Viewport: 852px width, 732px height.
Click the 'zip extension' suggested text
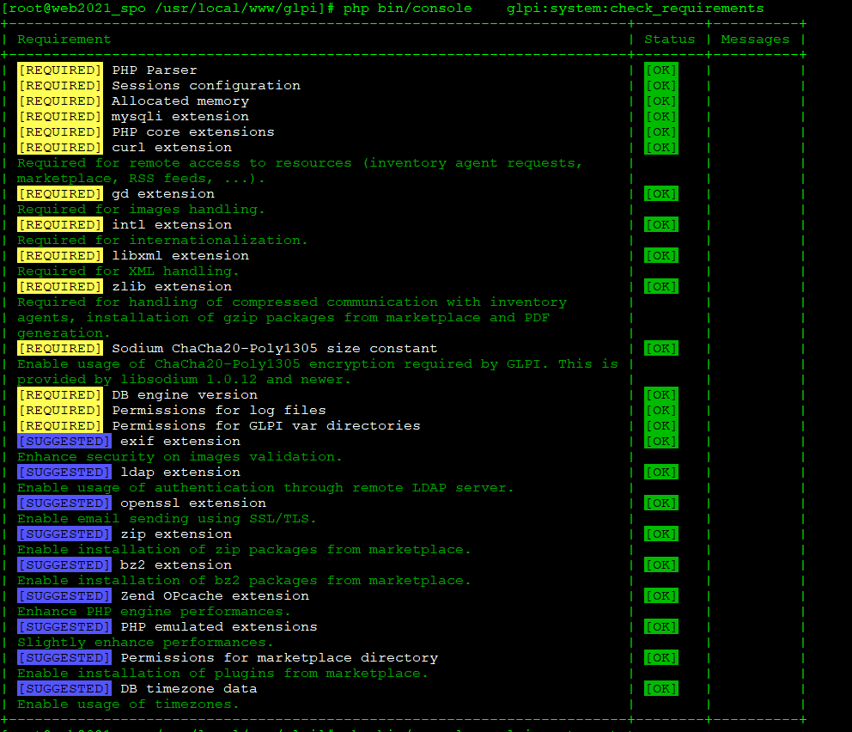[x=176, y=534]
